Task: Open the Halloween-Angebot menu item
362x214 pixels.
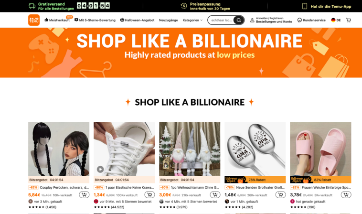Action: pyautogui.click(x=137, y=20)
